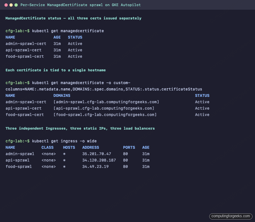Click the STATUS column header text
Viewport: 255px width, 222px height.
tap(75, 37)
